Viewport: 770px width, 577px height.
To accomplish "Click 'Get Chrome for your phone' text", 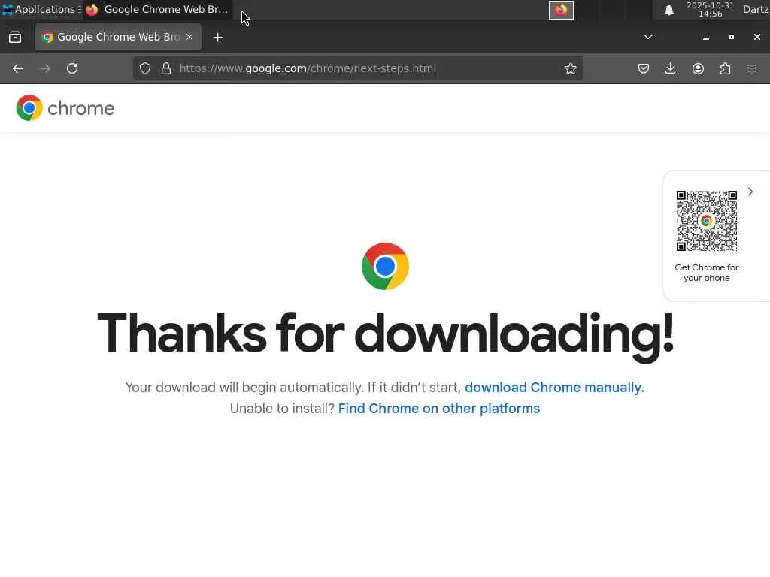I will (707, 273).
